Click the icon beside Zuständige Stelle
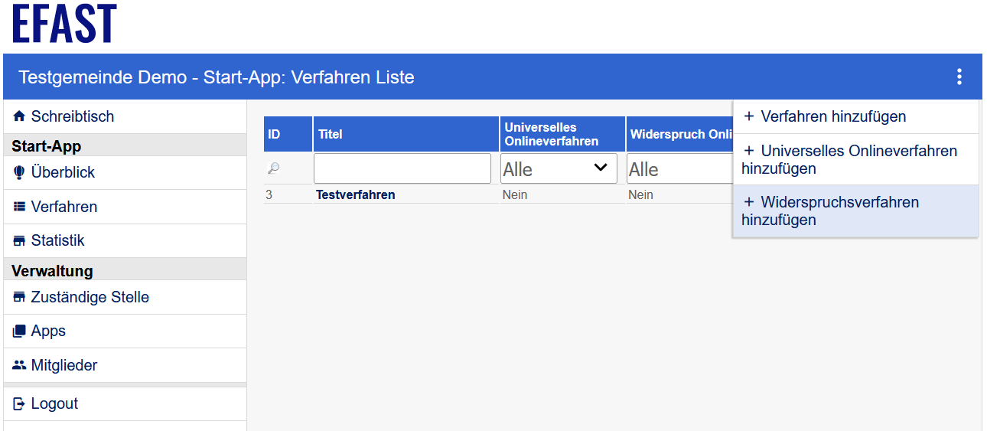Image resolution: width=987 pixels, height=431 pixels. tap(19, 297)
